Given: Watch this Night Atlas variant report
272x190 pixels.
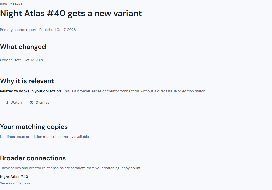Looking at the screenshot, I should (x=13, y=102).
